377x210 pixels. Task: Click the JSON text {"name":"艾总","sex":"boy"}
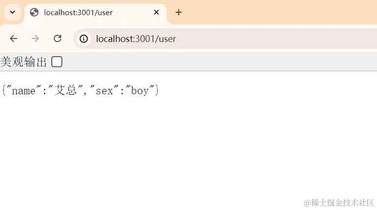click(x=80, y=90)
